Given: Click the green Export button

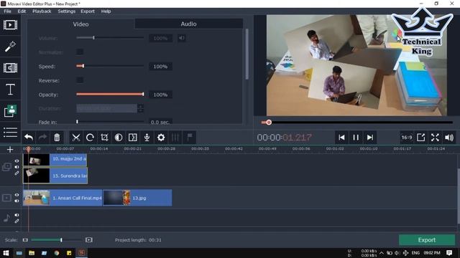Looking at the screenshot, I should pyautogui.click(x=427, y=240).
